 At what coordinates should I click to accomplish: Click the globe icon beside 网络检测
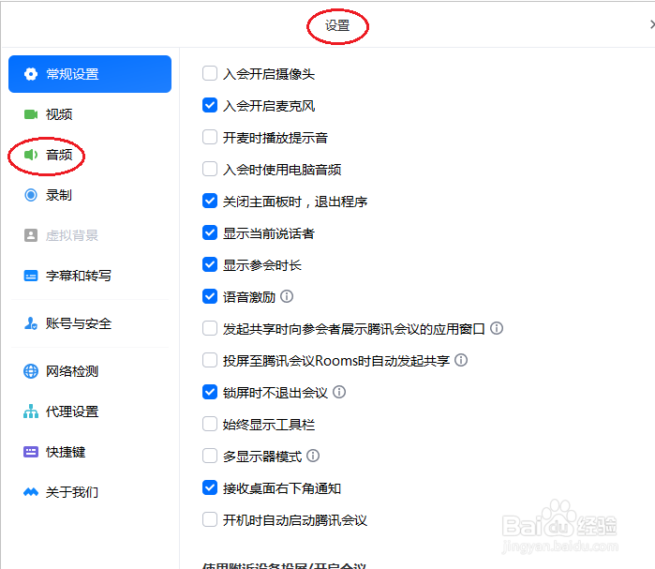(31, 371)
